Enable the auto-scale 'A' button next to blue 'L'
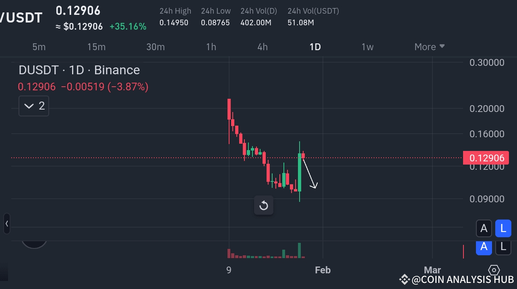The width and height of the screenshot is (517, 289). click(484, 228)
